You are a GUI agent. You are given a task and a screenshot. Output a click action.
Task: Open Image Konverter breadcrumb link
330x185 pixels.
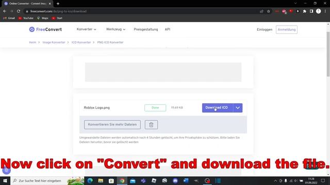click(x=54, y=42)
